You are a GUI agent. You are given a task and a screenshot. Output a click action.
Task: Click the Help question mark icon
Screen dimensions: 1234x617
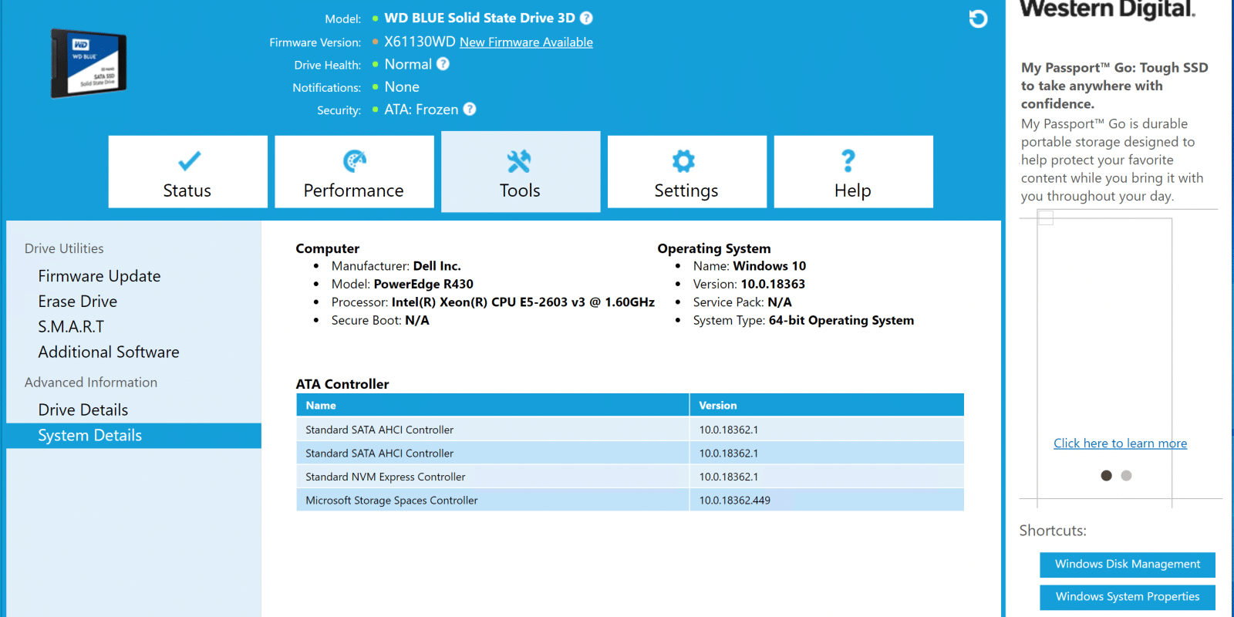tap(848, 160)
